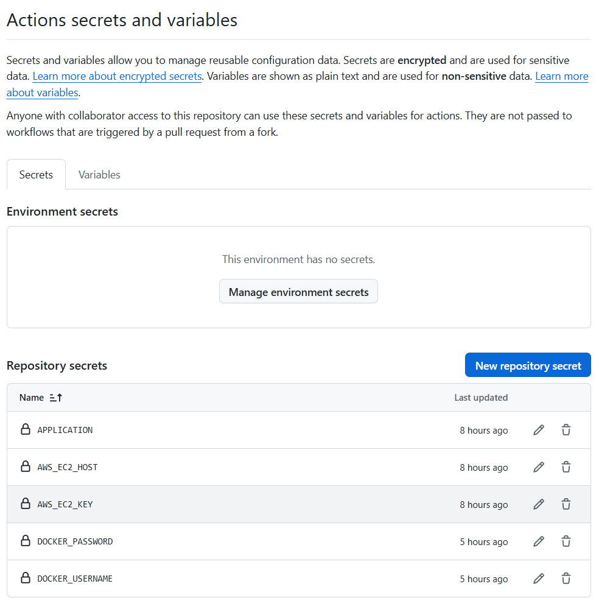
Task: Delete the AWS_EC2_HOST secret
Action: pyautogui.click(x=566, y=467)
